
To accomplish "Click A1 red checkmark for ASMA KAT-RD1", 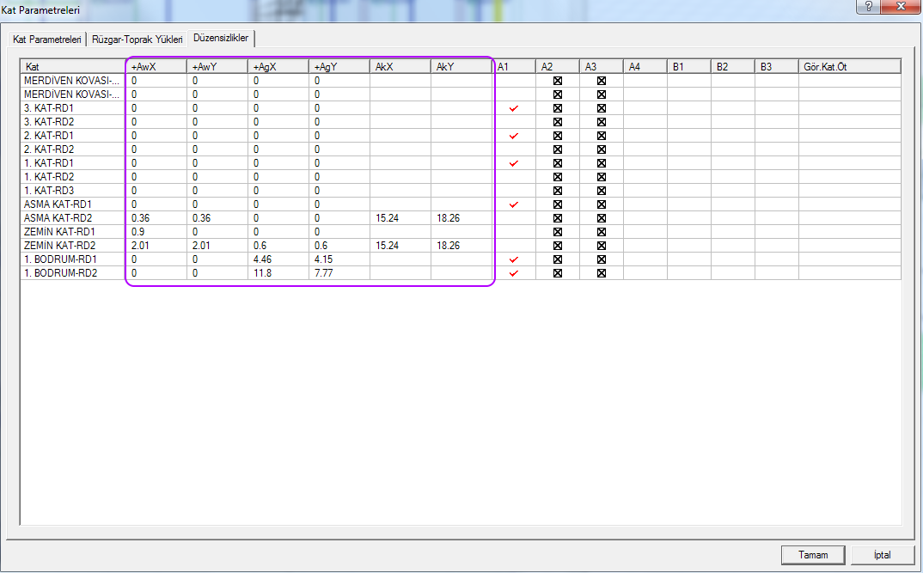I will point(514,204).
